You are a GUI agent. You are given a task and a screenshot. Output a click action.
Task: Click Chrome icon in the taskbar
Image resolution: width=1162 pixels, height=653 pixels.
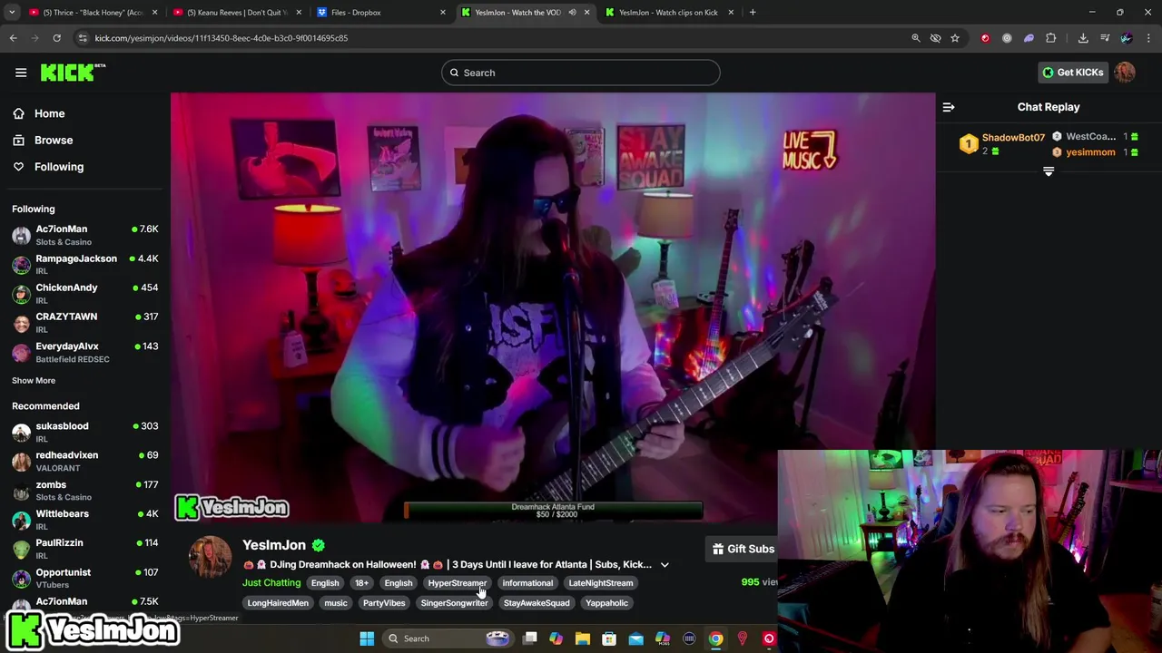(x=715, y=638)
